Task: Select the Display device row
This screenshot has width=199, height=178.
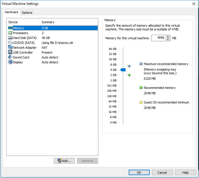Action: 53,62
